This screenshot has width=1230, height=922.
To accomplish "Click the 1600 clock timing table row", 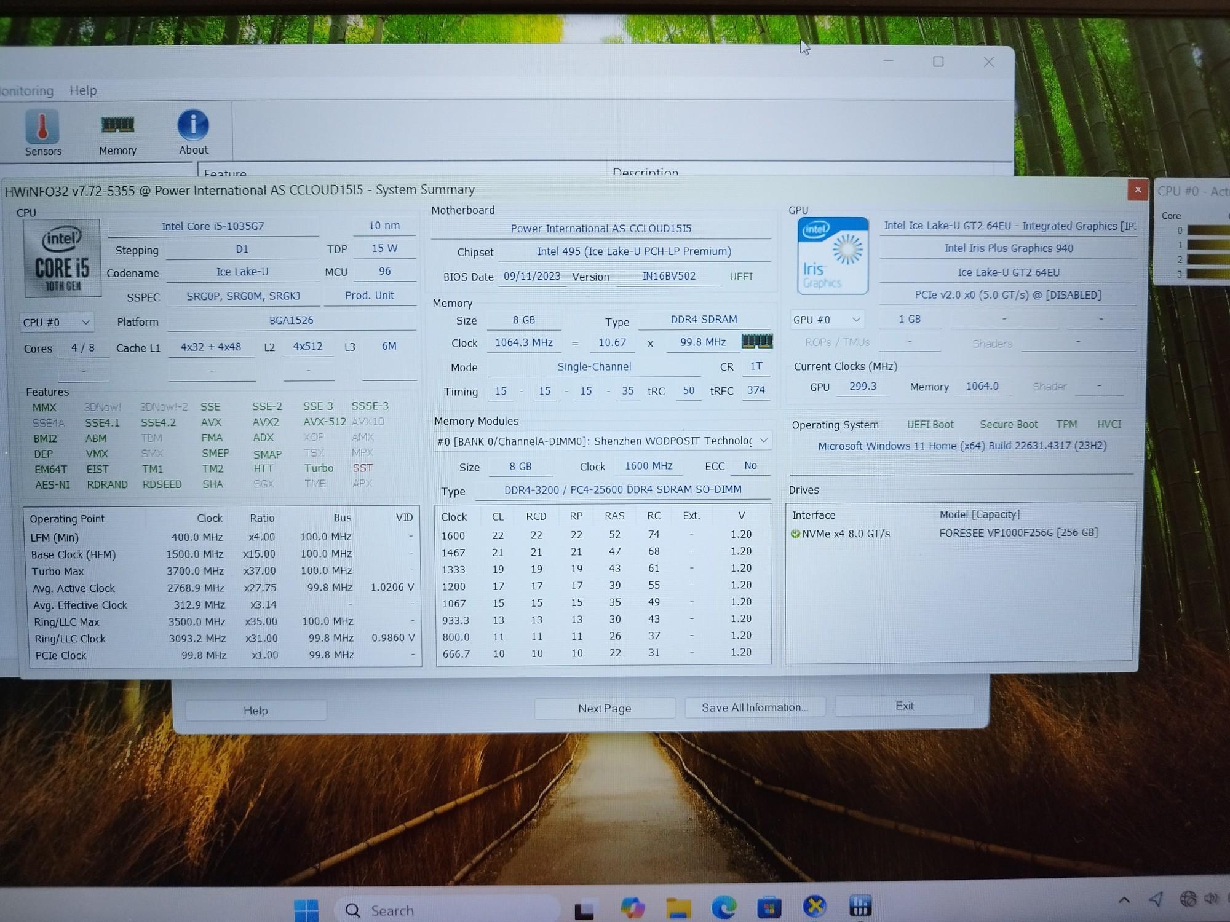I will click(x=601, y=535).
